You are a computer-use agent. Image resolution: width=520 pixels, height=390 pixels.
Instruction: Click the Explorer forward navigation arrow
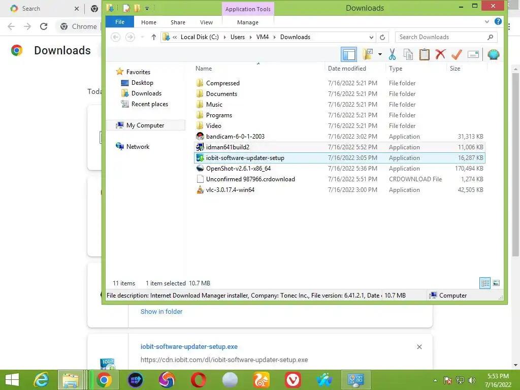coord(130,37)
